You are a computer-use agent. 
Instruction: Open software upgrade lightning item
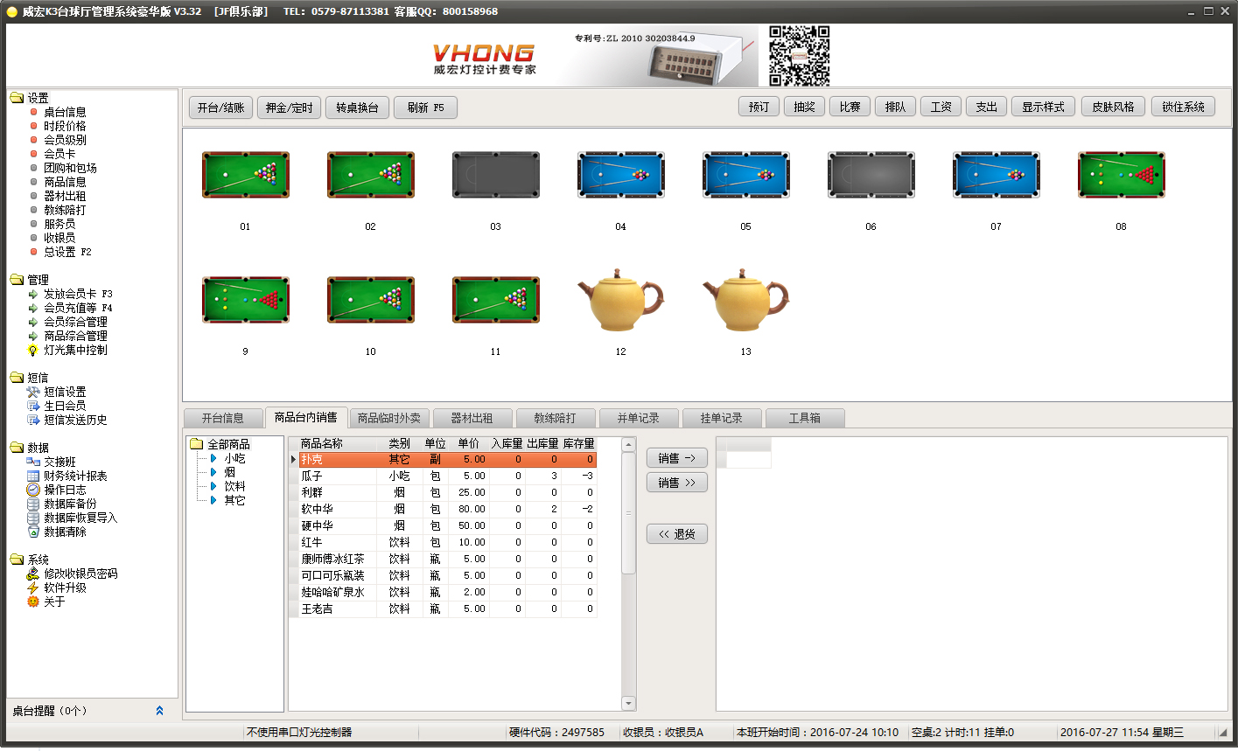(65, 588)
